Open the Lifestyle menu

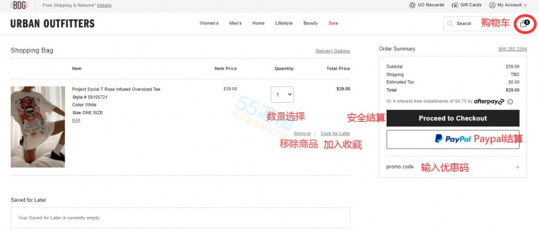[x=284, y=23]
